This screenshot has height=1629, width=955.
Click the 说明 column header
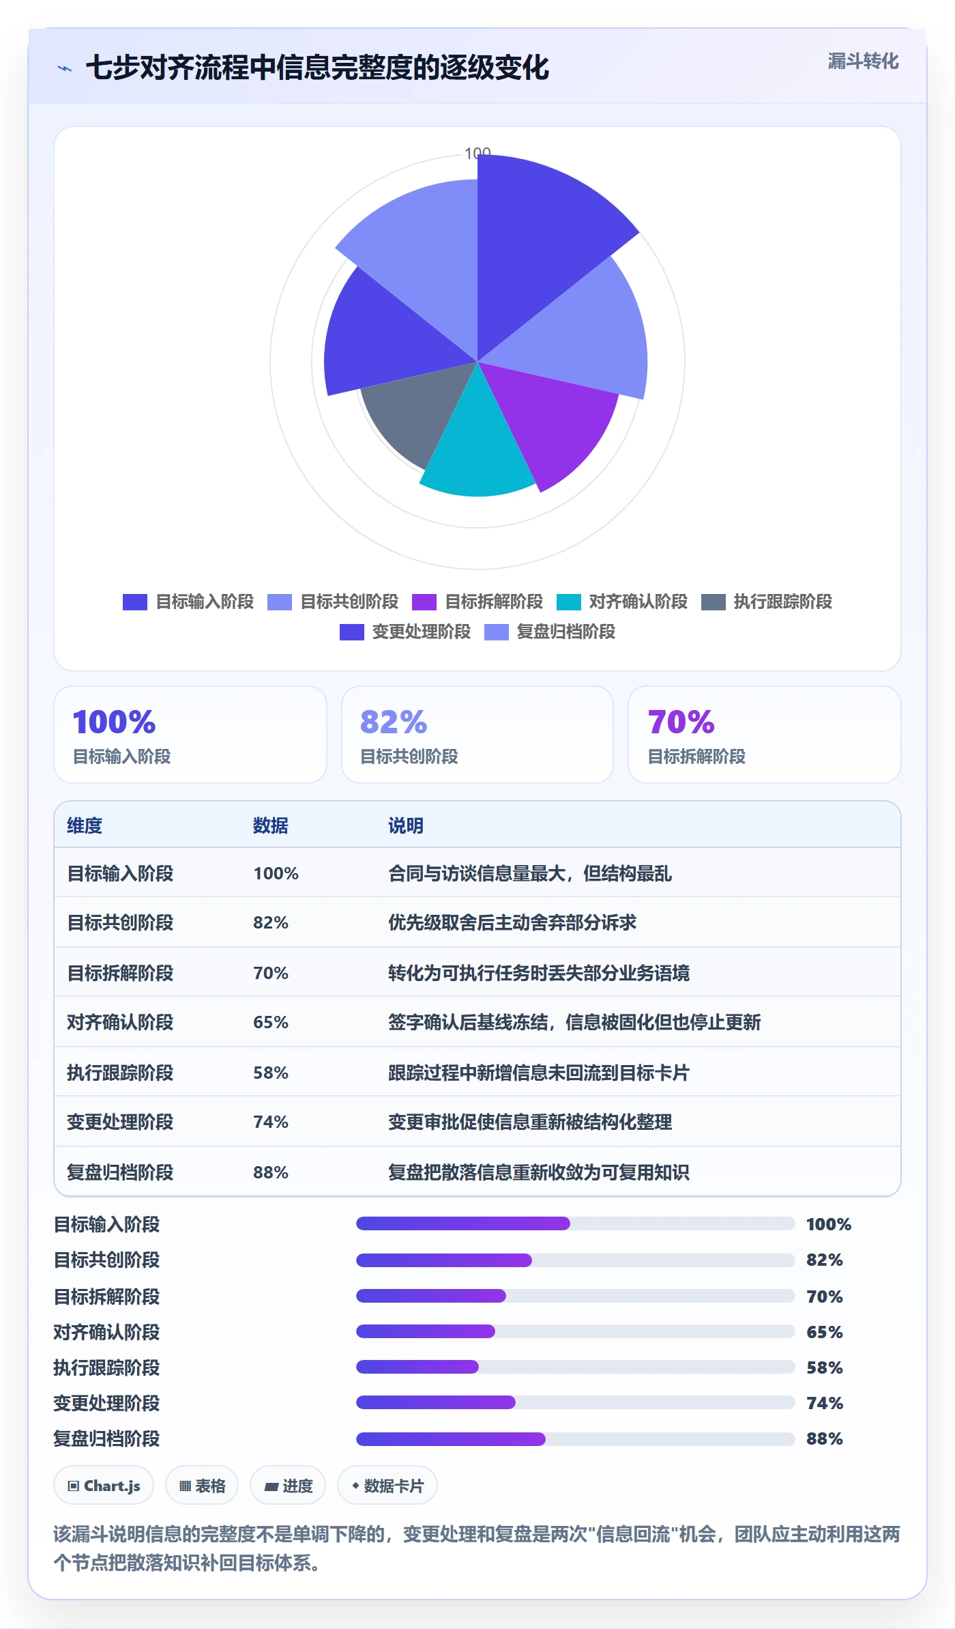[x=406, y=825]
